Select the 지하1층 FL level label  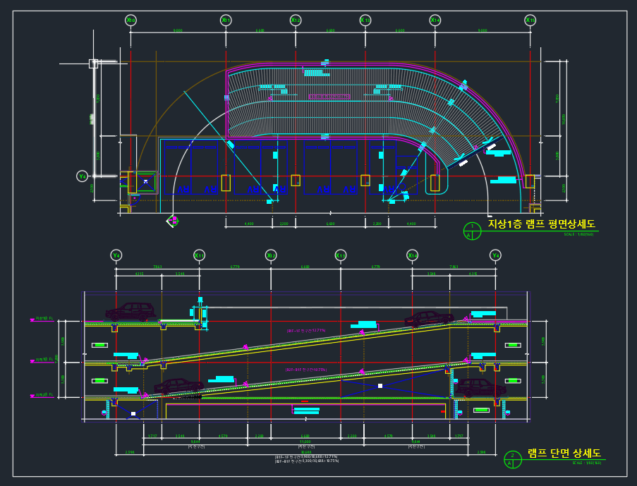click(44, 359)
